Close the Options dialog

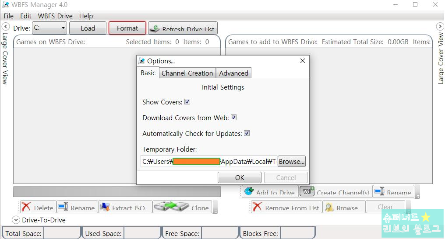point(303,61)
